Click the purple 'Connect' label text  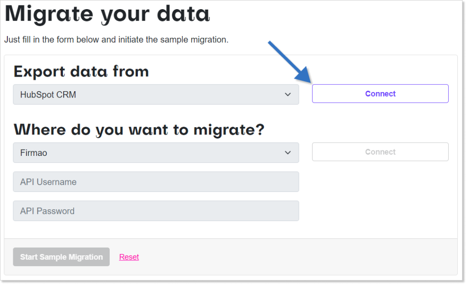(380, 94)
